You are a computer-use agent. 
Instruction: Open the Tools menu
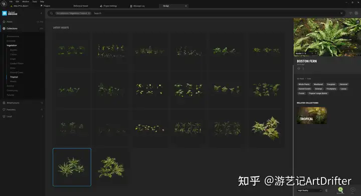click(35, 1)
